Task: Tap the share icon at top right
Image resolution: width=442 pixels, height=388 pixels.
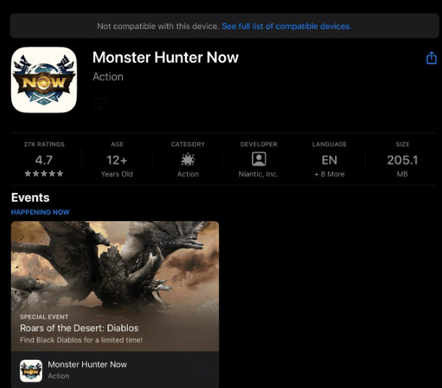Action: 431,58
